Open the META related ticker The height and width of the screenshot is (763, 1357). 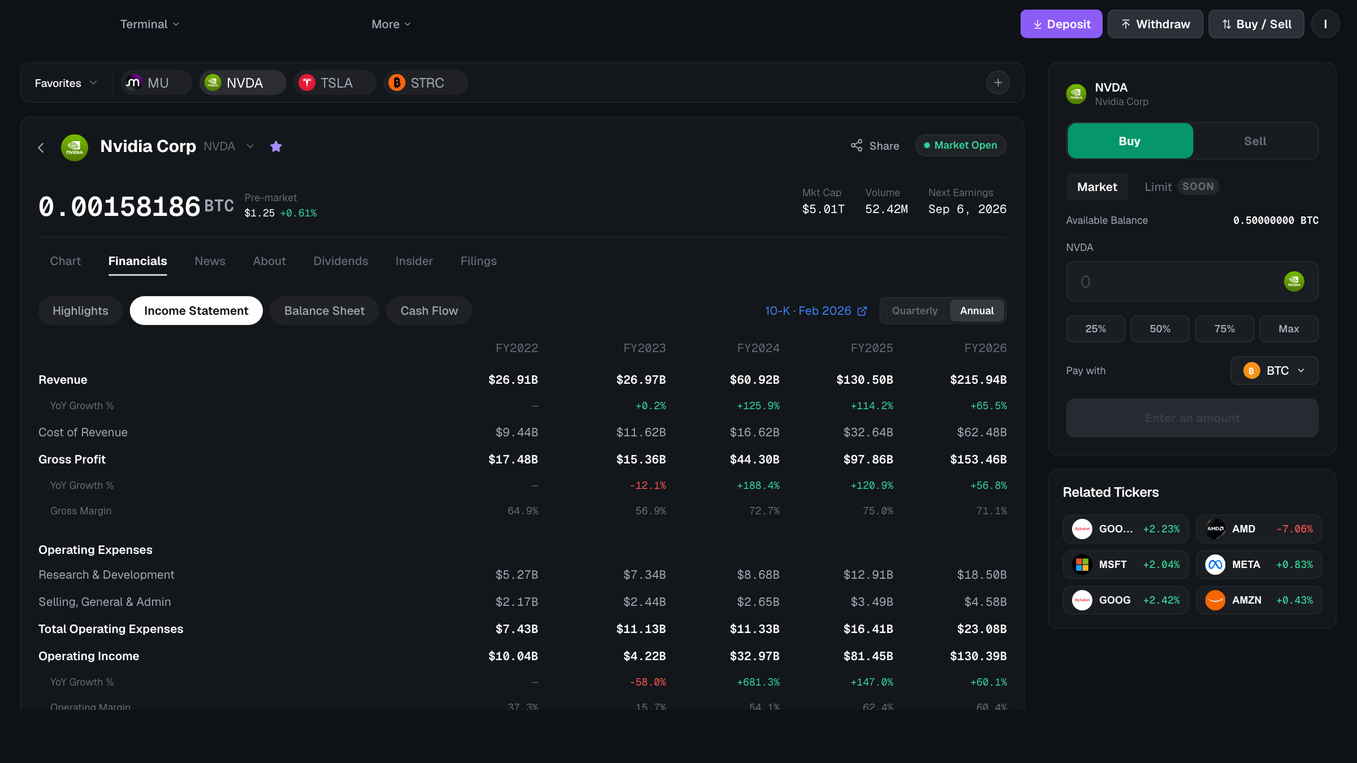(1259, 564)
